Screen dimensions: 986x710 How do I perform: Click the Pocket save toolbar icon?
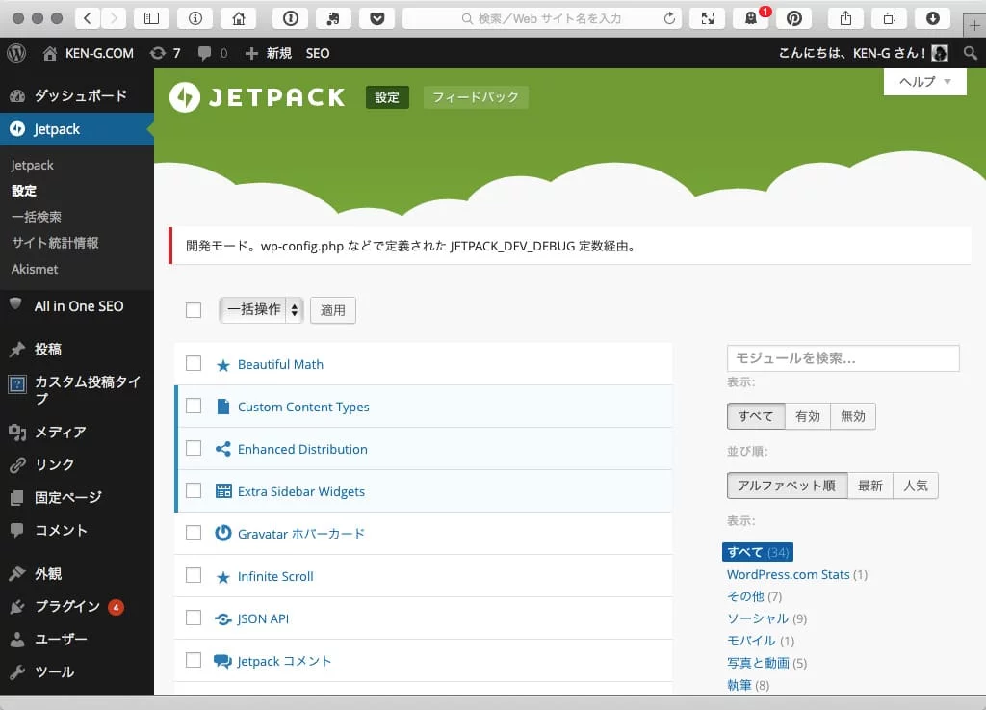376,18
